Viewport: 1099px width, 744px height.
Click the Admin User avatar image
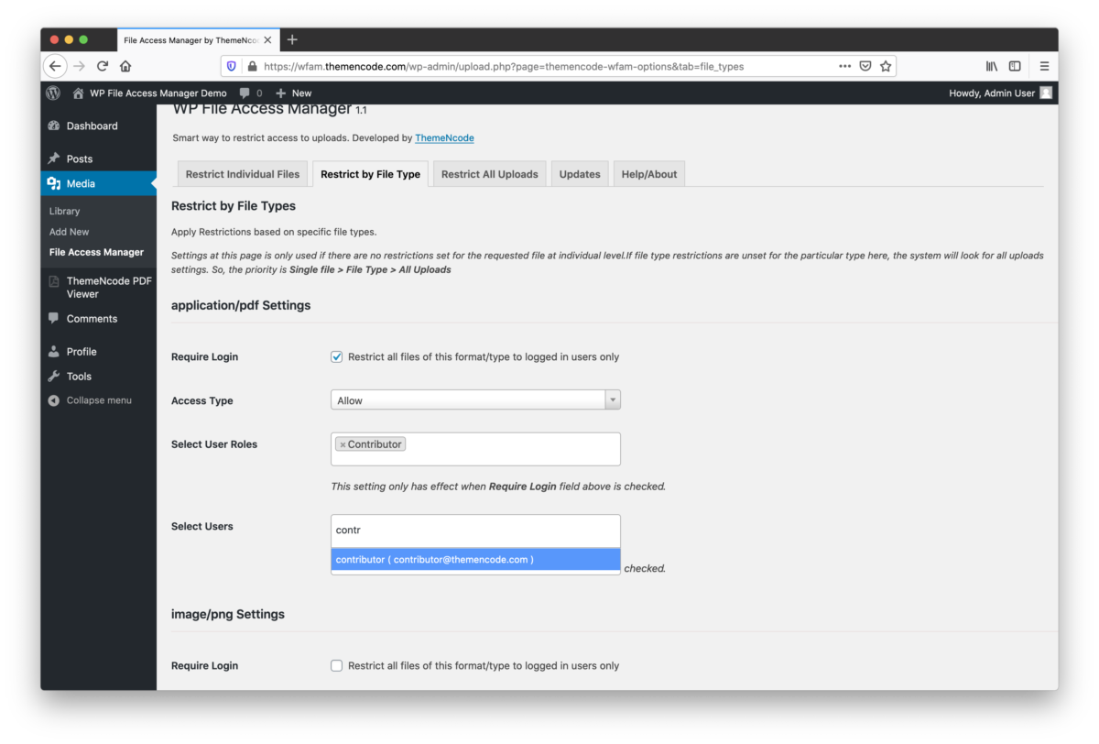[1046, 93]
